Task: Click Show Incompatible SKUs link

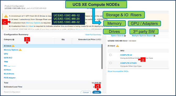Action: coord(118,71)
